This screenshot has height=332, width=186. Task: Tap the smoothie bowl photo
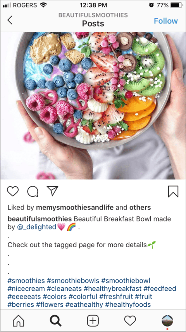point(93,106)
